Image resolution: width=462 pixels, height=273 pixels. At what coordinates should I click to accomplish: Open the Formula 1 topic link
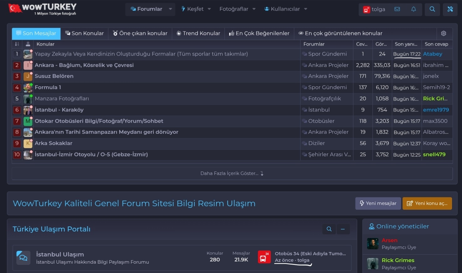coord(48,87)
